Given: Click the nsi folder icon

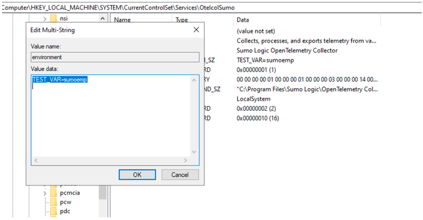Looking at the screenshot, I should coord(53,18).
